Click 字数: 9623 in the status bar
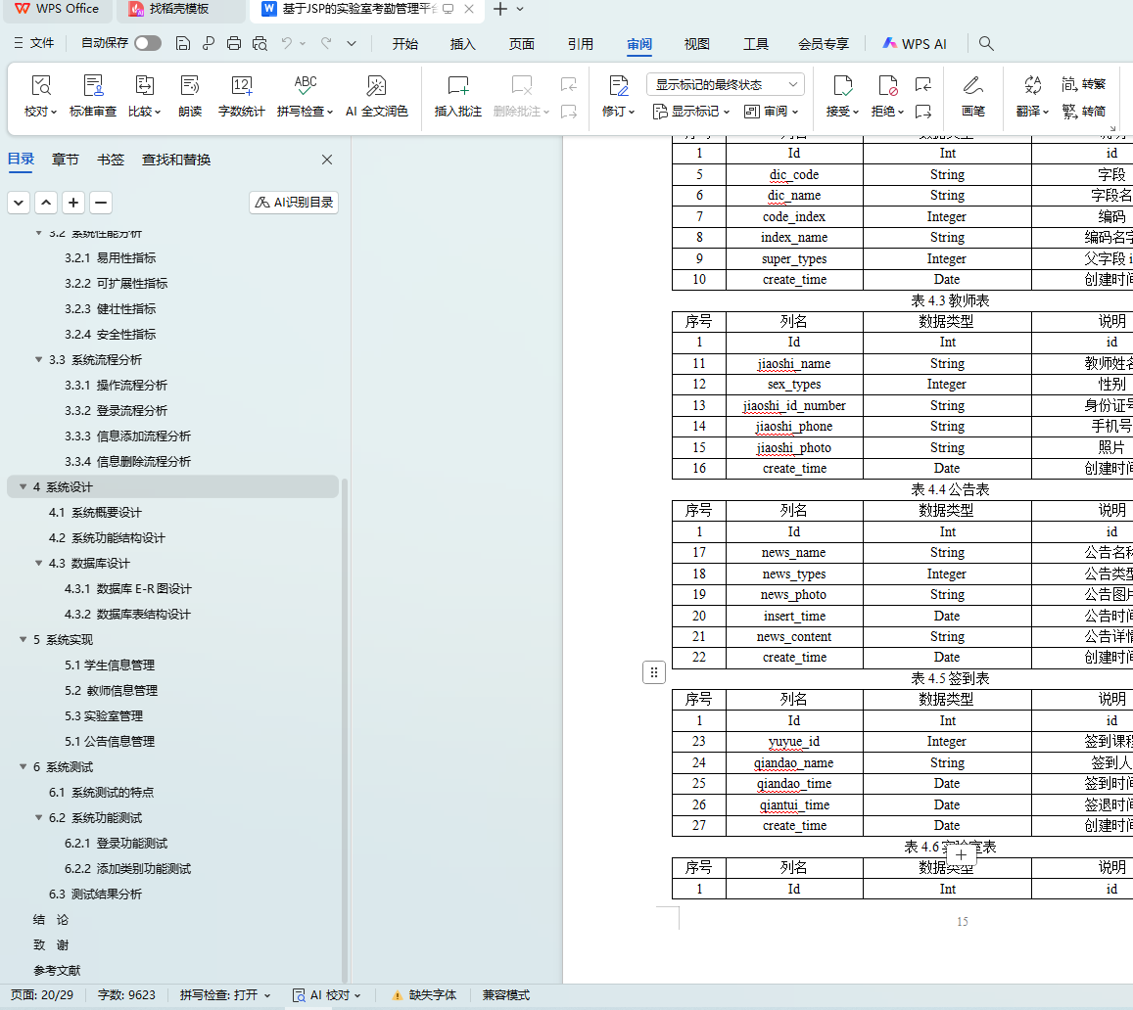Screen dimensions: 1133x1010 tap(126, 995)
